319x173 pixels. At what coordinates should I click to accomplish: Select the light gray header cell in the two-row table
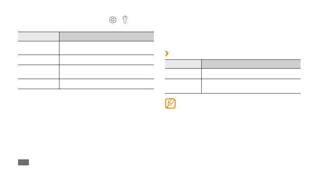[x=183, y=64]
